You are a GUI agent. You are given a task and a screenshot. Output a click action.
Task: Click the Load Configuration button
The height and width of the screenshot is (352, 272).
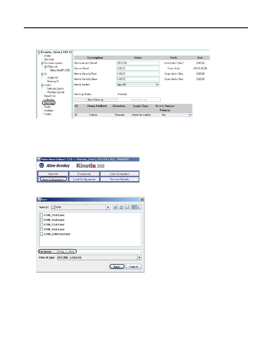click(x=84, y=179)
